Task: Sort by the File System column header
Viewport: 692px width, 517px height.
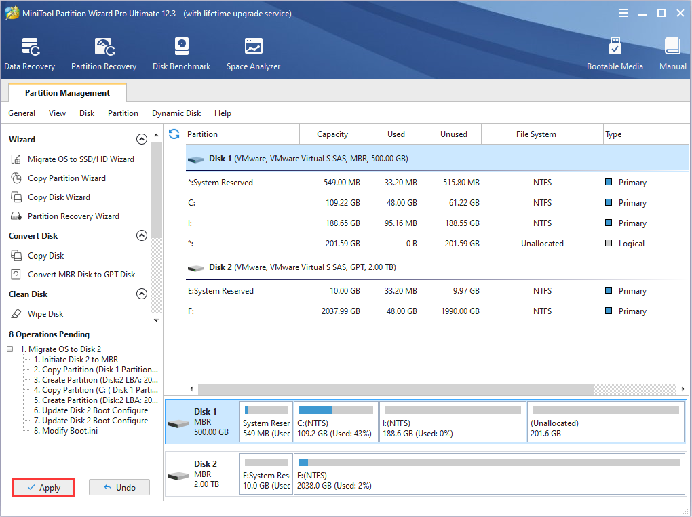Action: point(542,134)
